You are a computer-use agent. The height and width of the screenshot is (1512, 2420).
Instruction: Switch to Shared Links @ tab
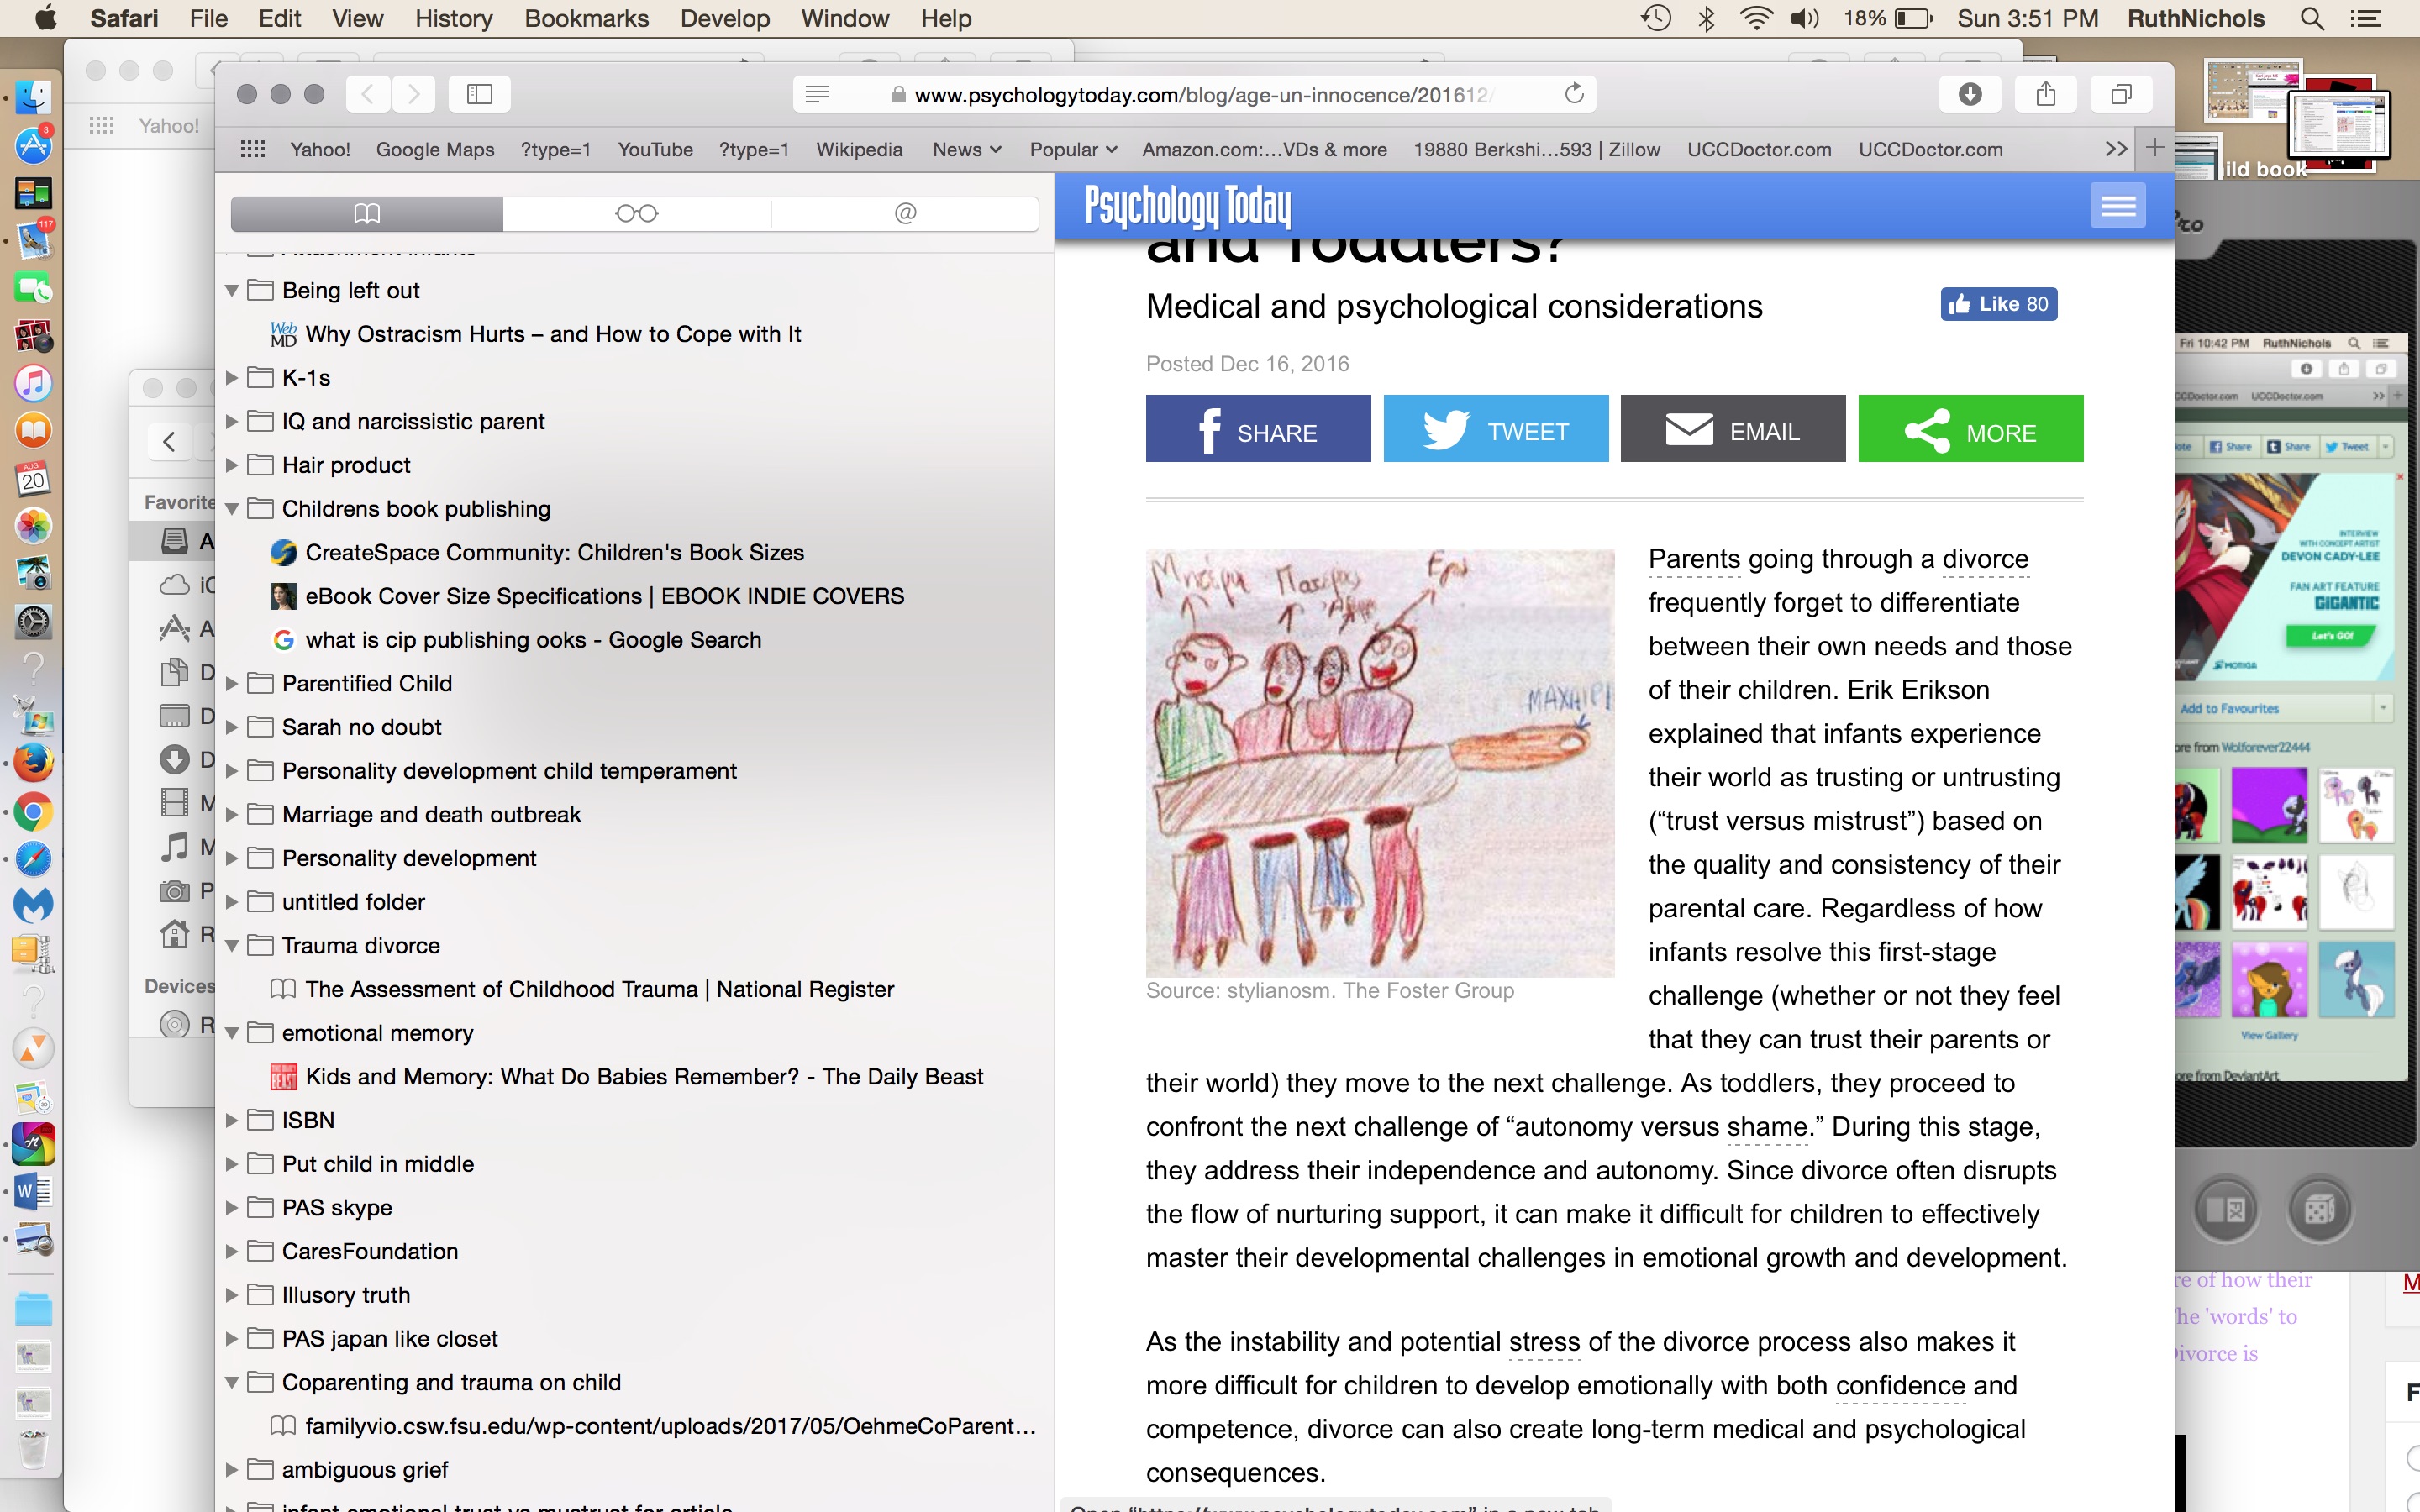pyautogui.click(x=905, y=213)
